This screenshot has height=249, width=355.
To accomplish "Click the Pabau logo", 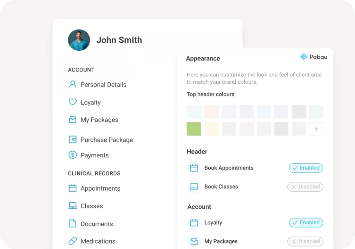I will pyautogui.click(x=313, y=57).
